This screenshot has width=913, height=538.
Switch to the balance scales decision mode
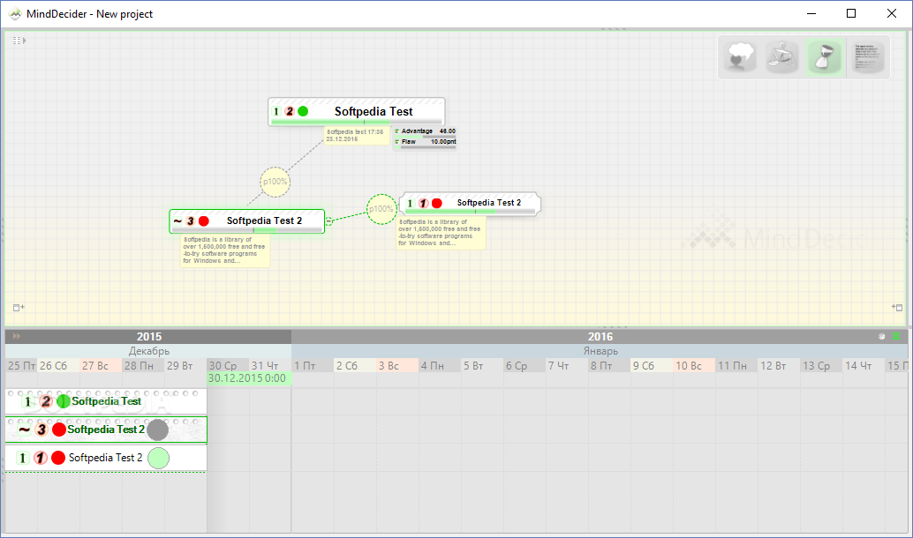781,57
